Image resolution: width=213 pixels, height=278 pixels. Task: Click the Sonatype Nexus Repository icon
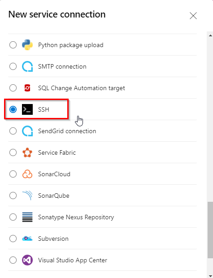click(x=27, y=217)
